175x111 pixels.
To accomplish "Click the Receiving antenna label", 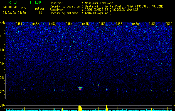I will [64, 13].
